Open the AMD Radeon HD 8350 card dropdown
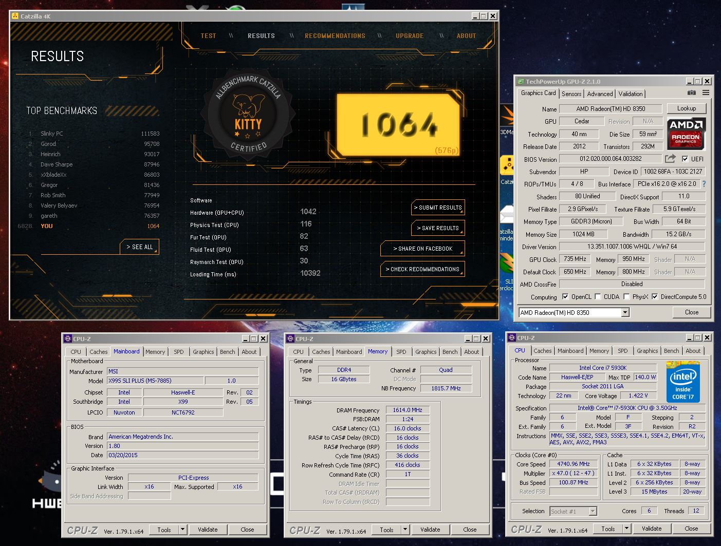Image resolution: width=721 pixels, height=546 pixels. click(x=625, y=312)
